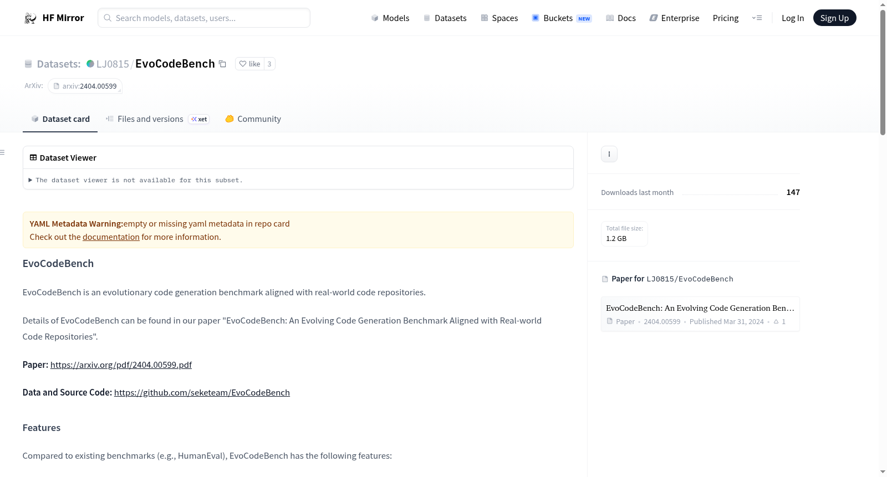Focus the search models, datasets field
The width and height of the screenshot is (887, 477).
(x=204, y=18)
